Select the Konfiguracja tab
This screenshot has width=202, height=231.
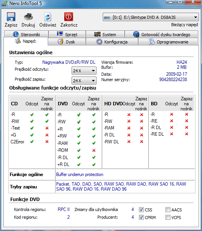pos(112,42)
